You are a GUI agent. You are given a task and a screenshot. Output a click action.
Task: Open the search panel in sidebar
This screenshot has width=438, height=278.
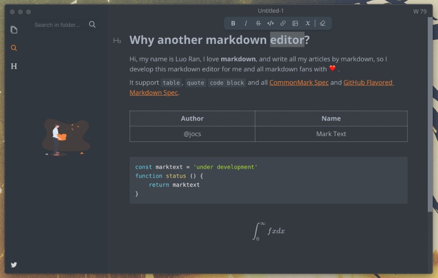click(14, 48)
